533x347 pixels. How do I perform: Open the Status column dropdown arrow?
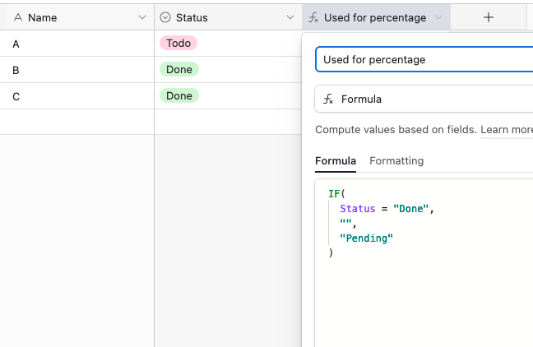point(290,17)
